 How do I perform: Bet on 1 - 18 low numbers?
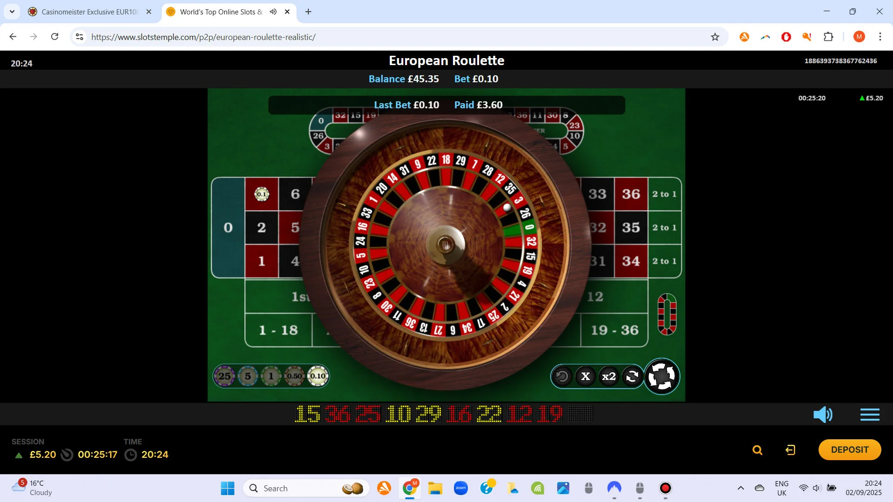click(279, 330)
